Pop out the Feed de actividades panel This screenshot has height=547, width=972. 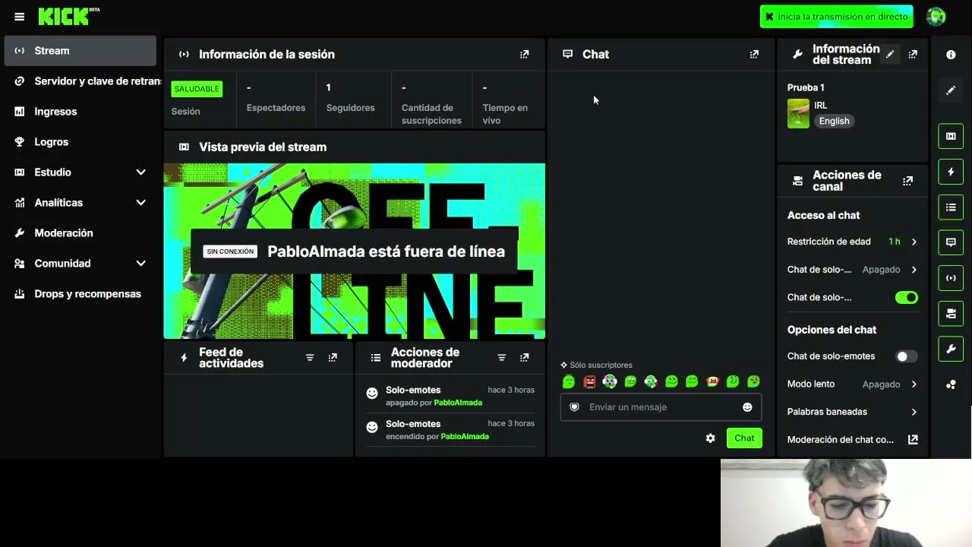click(333, 357)
